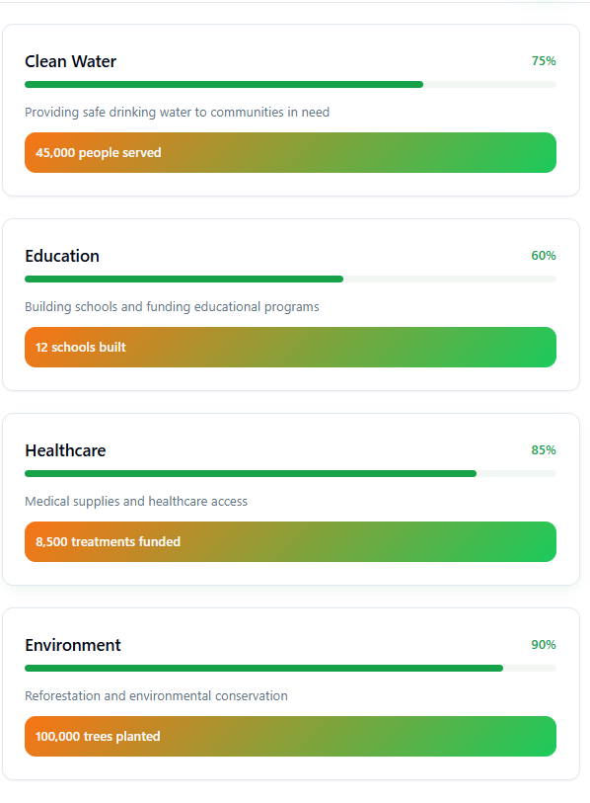The image size is (590, 803).
Task: Select the 75% percentage label
Action: tap(544, 61)
